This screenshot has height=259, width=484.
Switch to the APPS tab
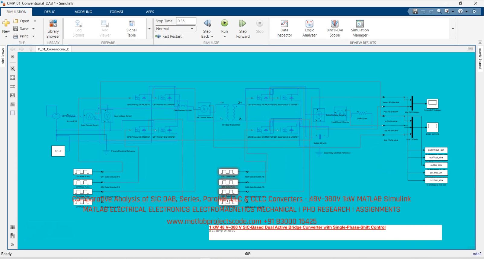point(150,12)
